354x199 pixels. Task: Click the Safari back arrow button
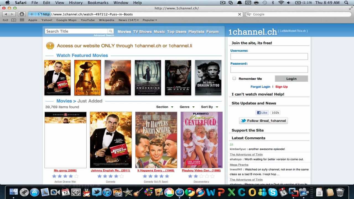click(x=6, y=14)
